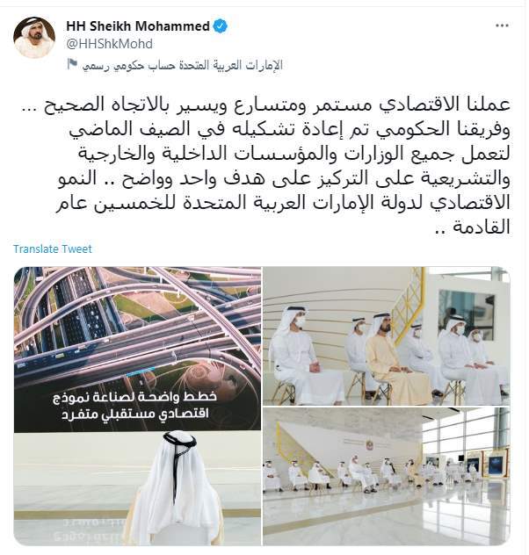This screenshot has height=555, width=529.
Task: Click the blue verified badge
Action: [220, 26]
